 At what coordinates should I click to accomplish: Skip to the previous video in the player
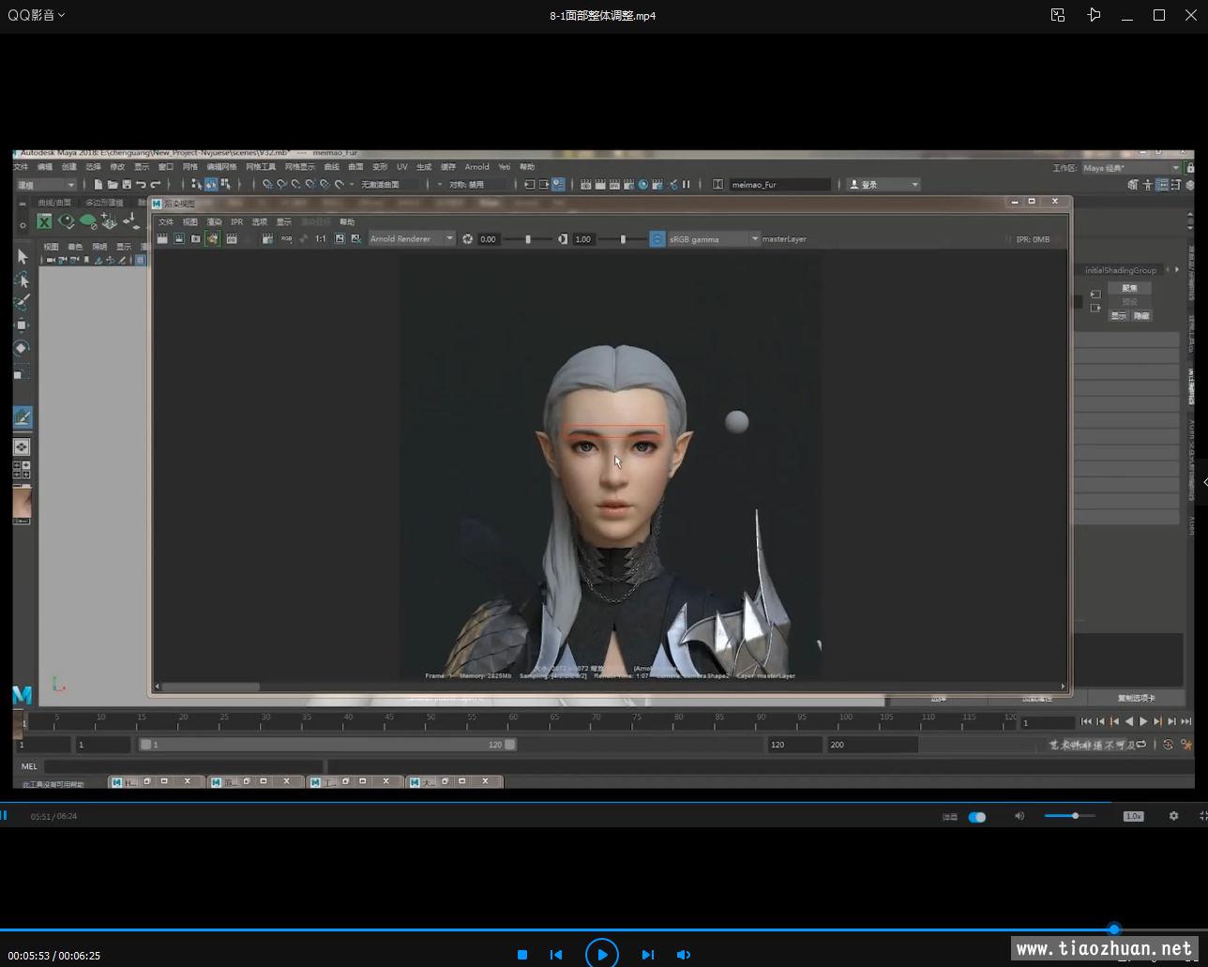pyautogui.click(x=556, y=955)
